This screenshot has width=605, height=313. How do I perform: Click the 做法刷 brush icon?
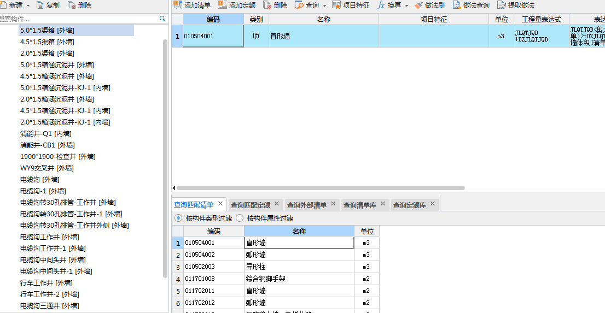(418, 5)
